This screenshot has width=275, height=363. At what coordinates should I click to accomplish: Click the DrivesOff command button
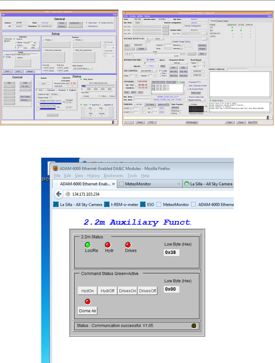(147, 291)
